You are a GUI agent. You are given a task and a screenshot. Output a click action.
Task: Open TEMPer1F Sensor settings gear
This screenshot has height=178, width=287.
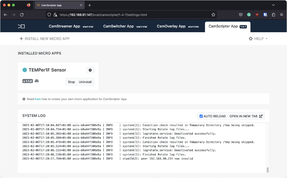(90, 70)
